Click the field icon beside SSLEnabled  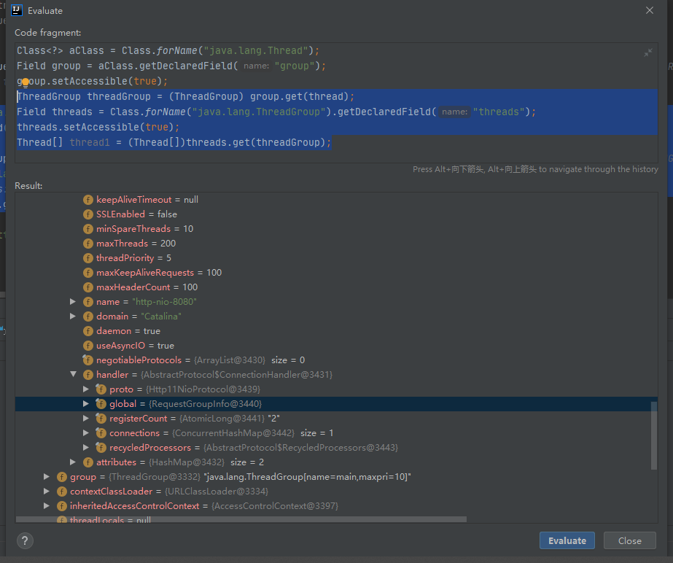click(88, 214)
